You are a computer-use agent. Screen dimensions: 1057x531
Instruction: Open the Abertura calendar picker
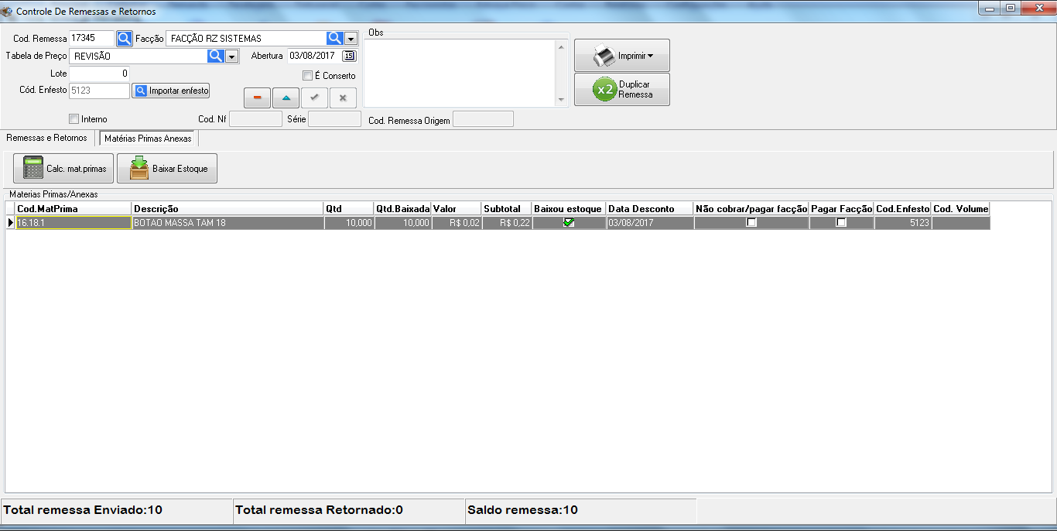click(349, 56)
